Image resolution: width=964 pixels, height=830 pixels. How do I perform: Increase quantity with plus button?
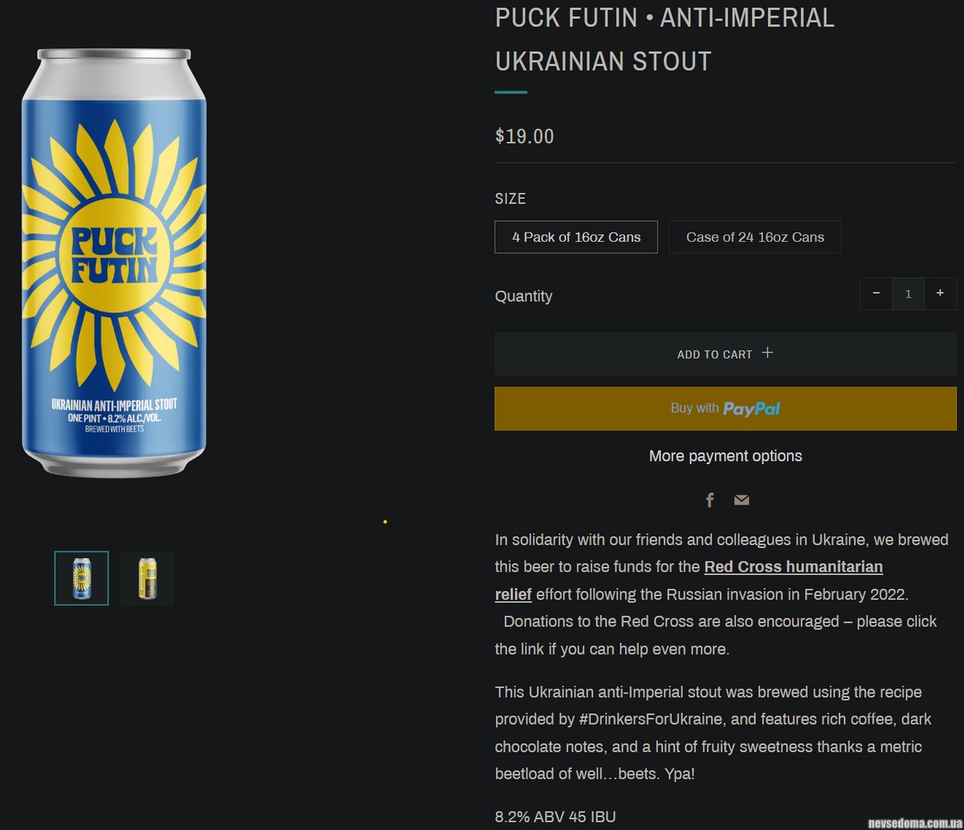pos(939,293)
